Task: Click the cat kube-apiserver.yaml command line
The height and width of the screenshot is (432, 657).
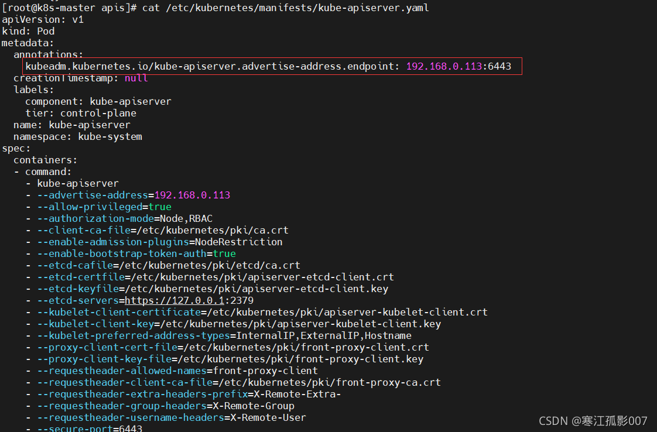Action: click(215, 8)
